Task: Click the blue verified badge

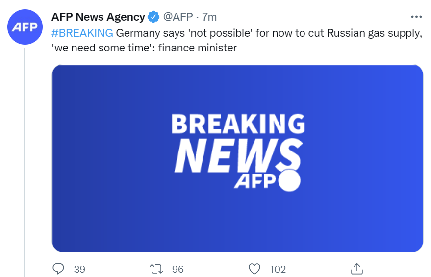Action: [x=153, y=17]
